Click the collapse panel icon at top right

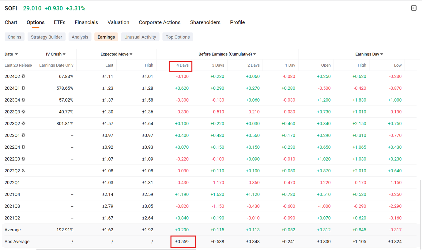[x=414, y=8]
